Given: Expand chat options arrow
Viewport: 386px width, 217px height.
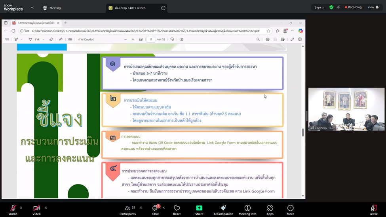Looking at the screenshot, I should pyautogui.click(x=164, y=208).
